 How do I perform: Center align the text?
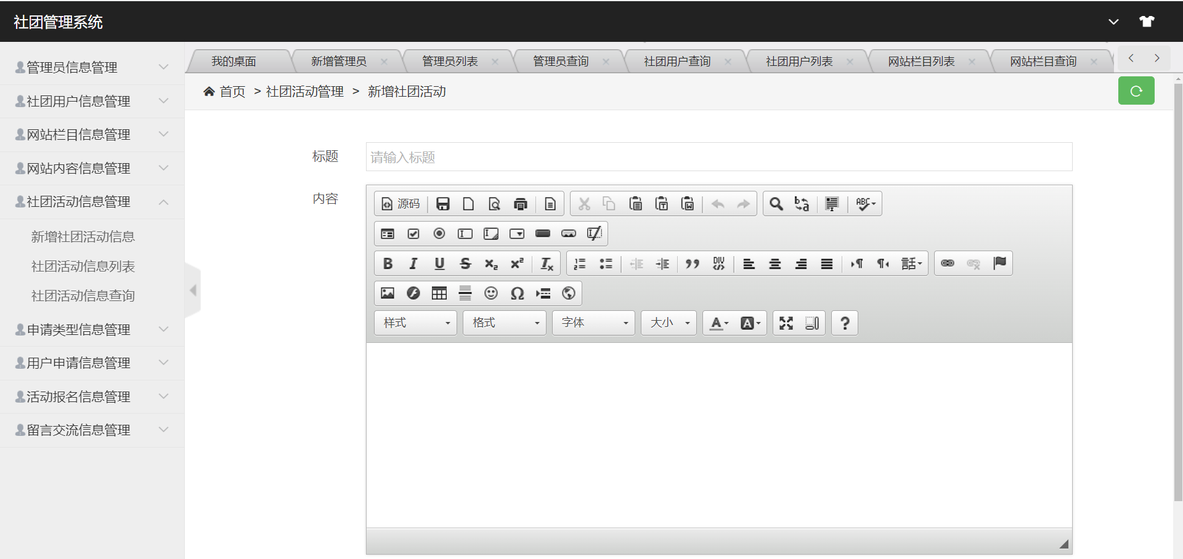[x=774, y=263]
